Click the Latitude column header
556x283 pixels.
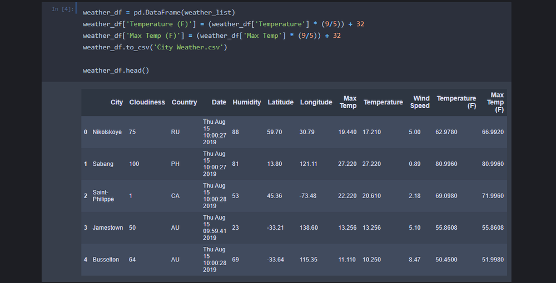[280, 102]
